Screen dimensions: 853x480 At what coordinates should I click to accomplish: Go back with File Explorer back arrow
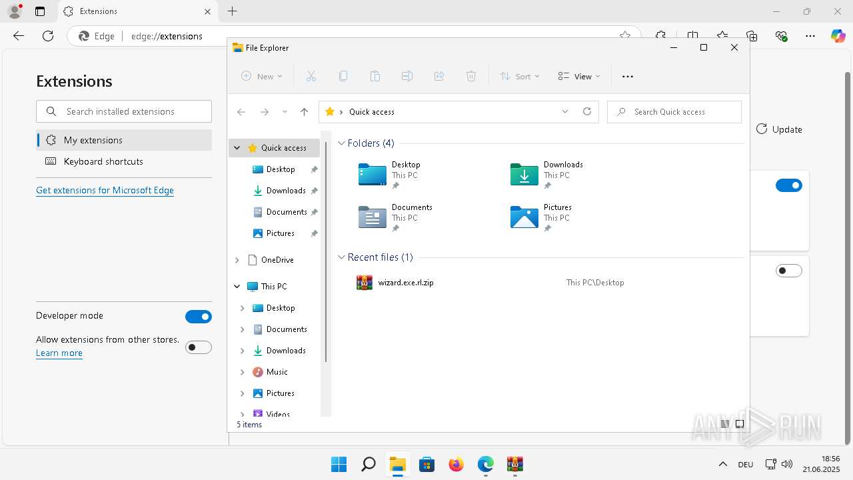(241, 112)
